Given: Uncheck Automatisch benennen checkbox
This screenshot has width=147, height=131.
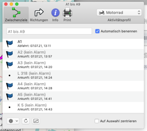Looking at the screenshot, I should [97, 31].
